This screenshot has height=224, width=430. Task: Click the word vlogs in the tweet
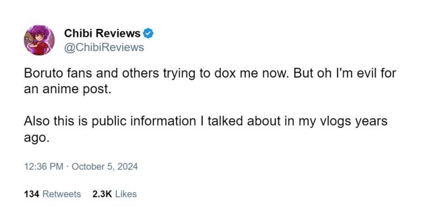click(336, 121)
